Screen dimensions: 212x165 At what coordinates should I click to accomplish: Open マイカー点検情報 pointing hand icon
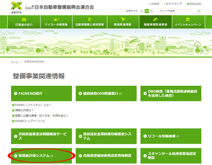click(x=56, y=20)
